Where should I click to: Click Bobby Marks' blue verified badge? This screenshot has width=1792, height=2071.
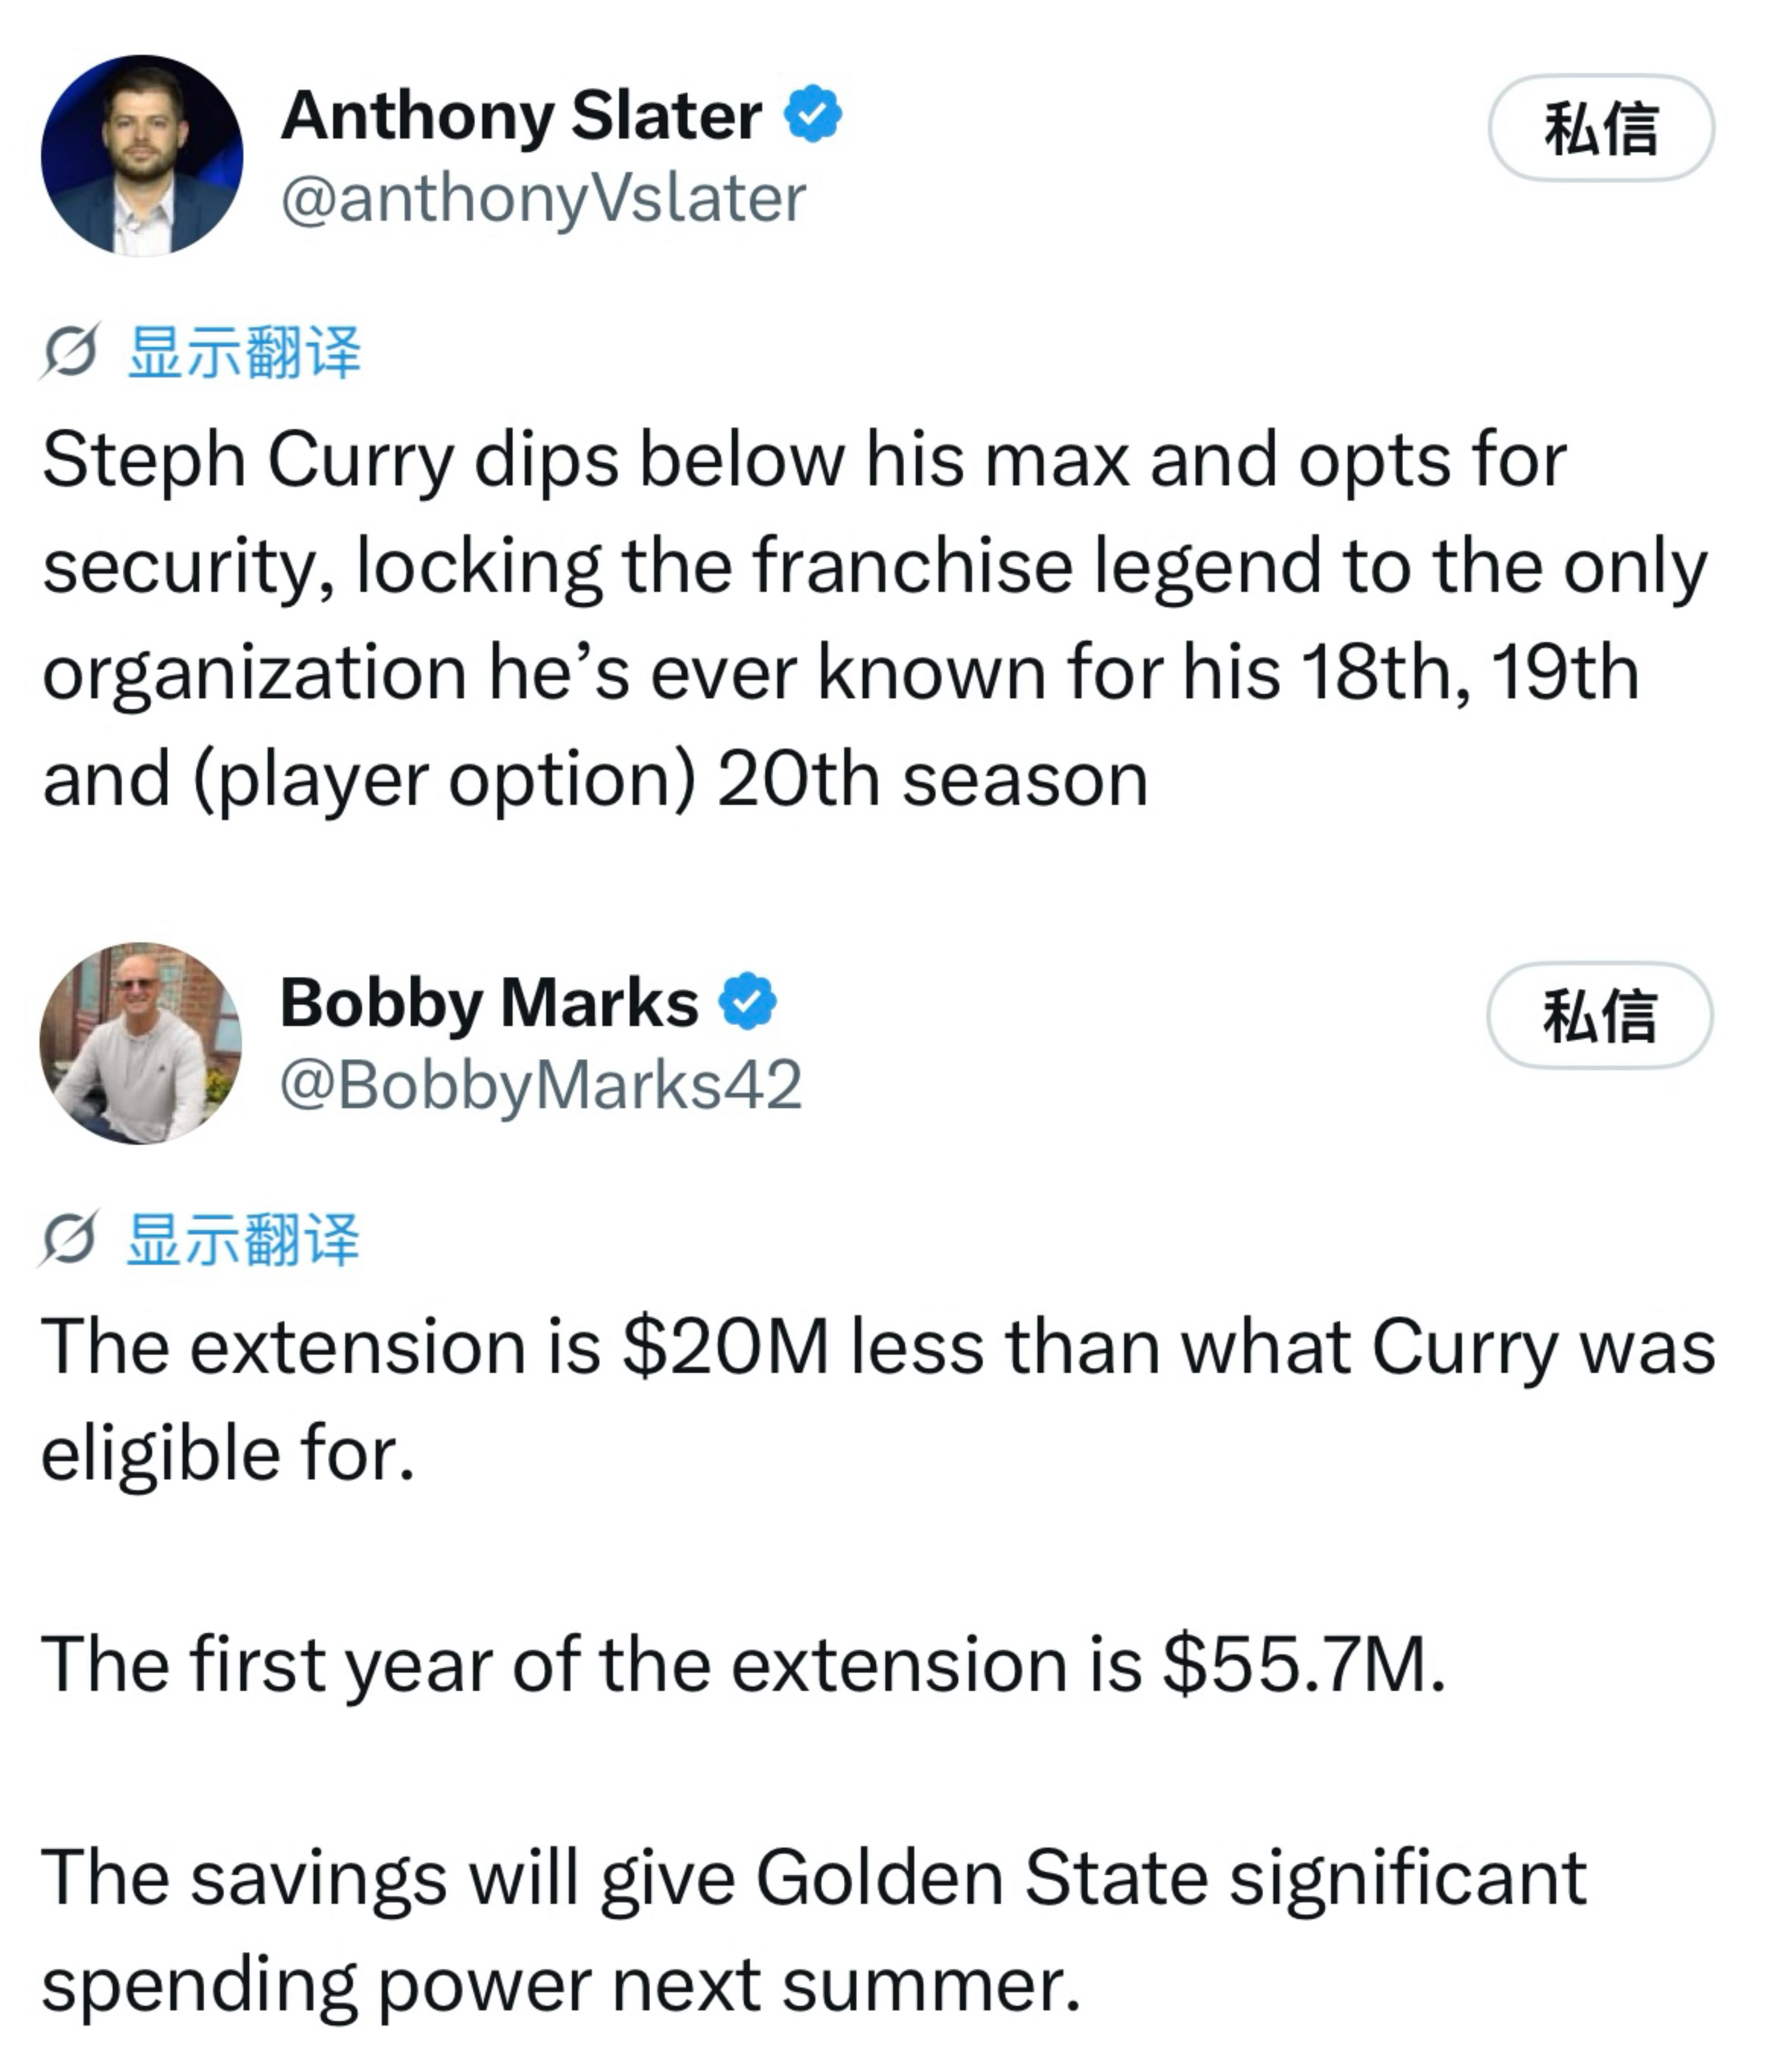point(748,1001)
